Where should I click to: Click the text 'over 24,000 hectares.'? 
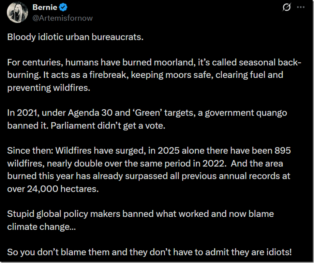pos(53,188)
